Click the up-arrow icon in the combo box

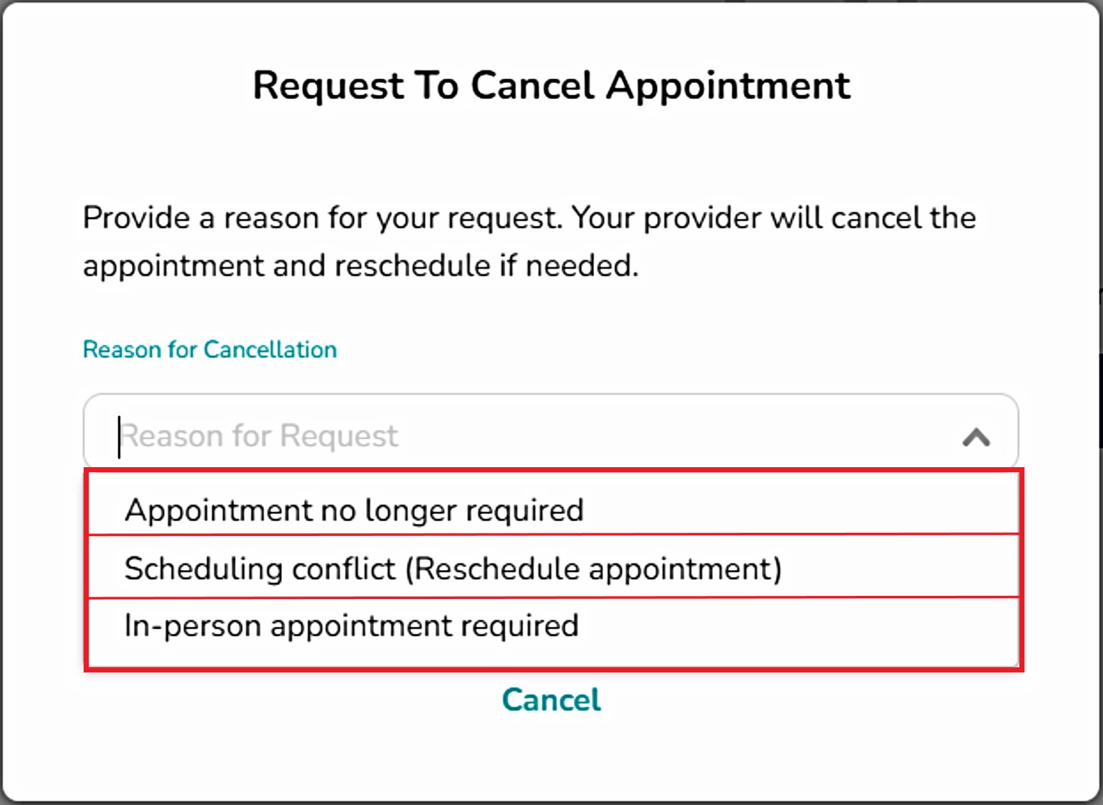point(976,438)
